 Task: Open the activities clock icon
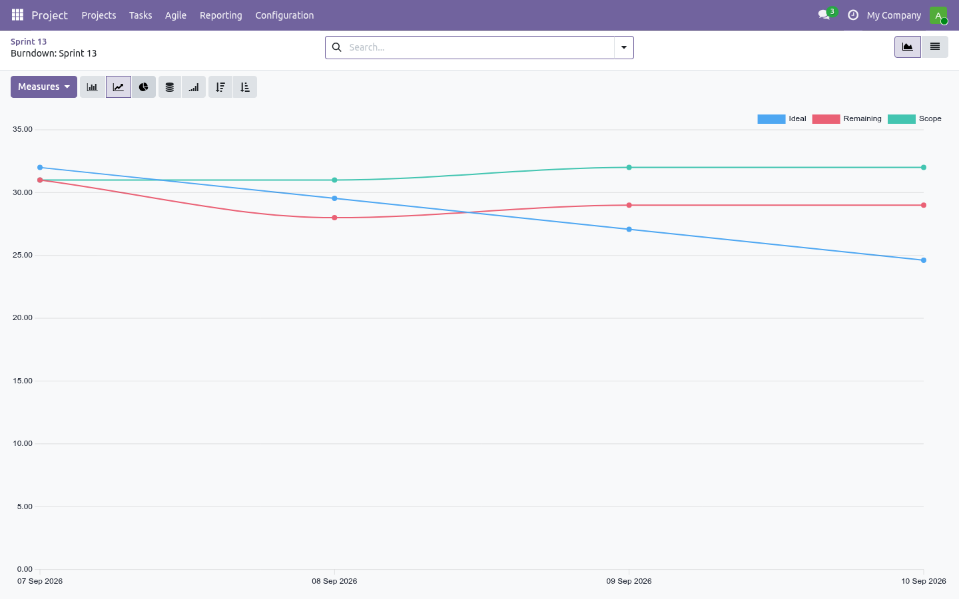(x=853, y=15)
